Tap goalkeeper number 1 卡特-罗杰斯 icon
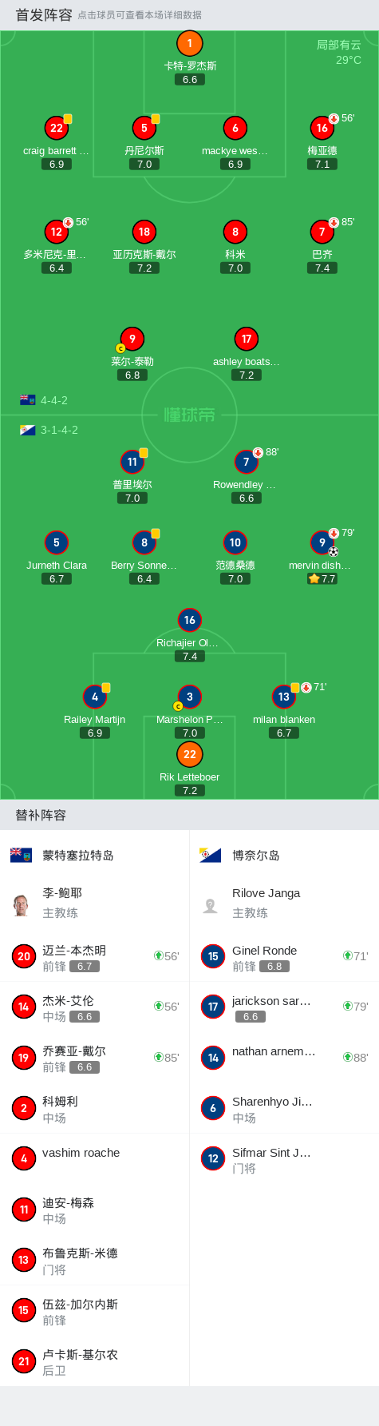379x1426 pixels. click(x=189, y=44)
